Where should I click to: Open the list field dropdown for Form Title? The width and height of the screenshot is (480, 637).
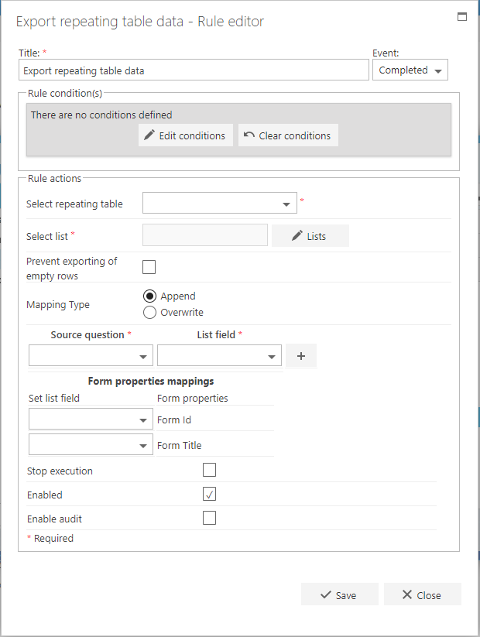pos(91,444)
